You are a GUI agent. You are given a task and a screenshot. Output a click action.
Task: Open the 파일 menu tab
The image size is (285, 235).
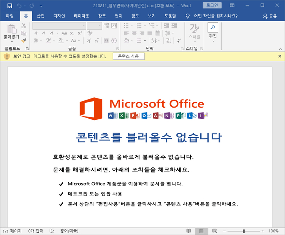click(9, 16)
